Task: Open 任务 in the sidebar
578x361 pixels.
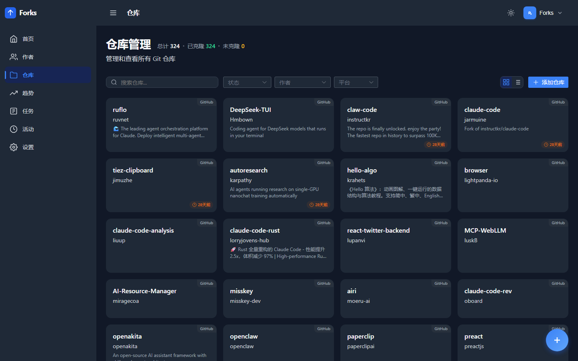Action: point(48,111)
